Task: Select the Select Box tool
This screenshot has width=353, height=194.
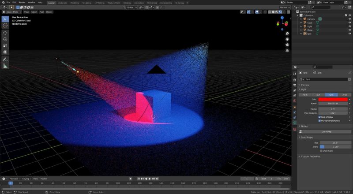Action: click(5, 19)
